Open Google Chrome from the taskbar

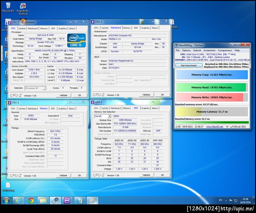[x=31, y=200]
